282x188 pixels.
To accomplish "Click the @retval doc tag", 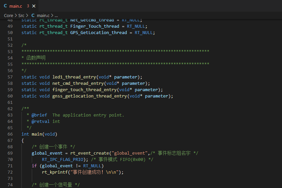I will [40, 122].
